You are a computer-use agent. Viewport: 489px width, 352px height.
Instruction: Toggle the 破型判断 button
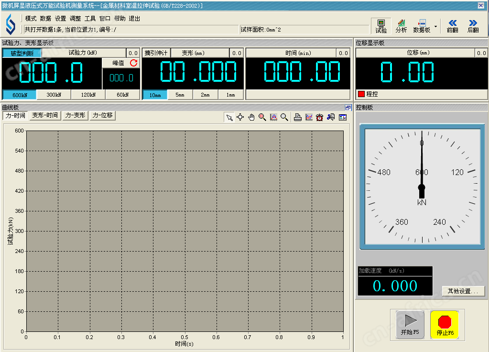coord(22,53)
